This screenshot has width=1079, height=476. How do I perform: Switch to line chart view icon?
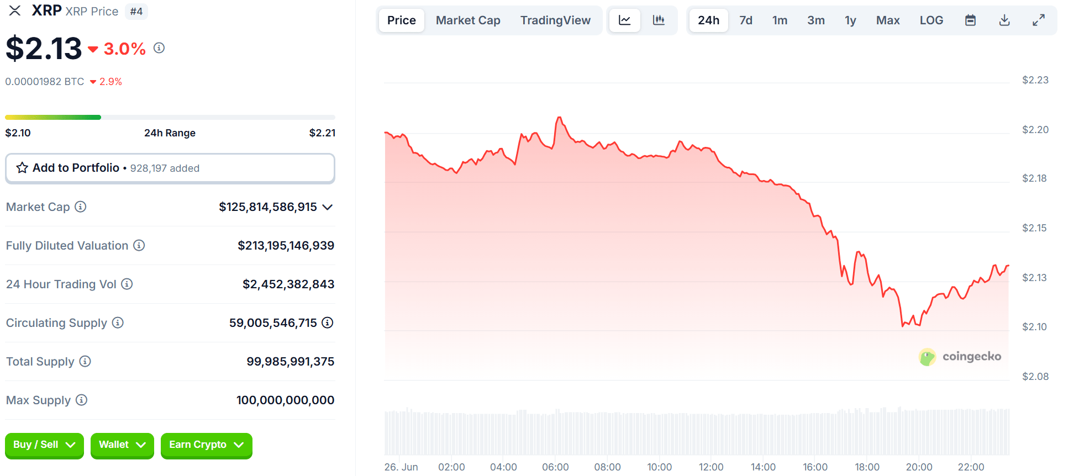[x=625, y=20]
